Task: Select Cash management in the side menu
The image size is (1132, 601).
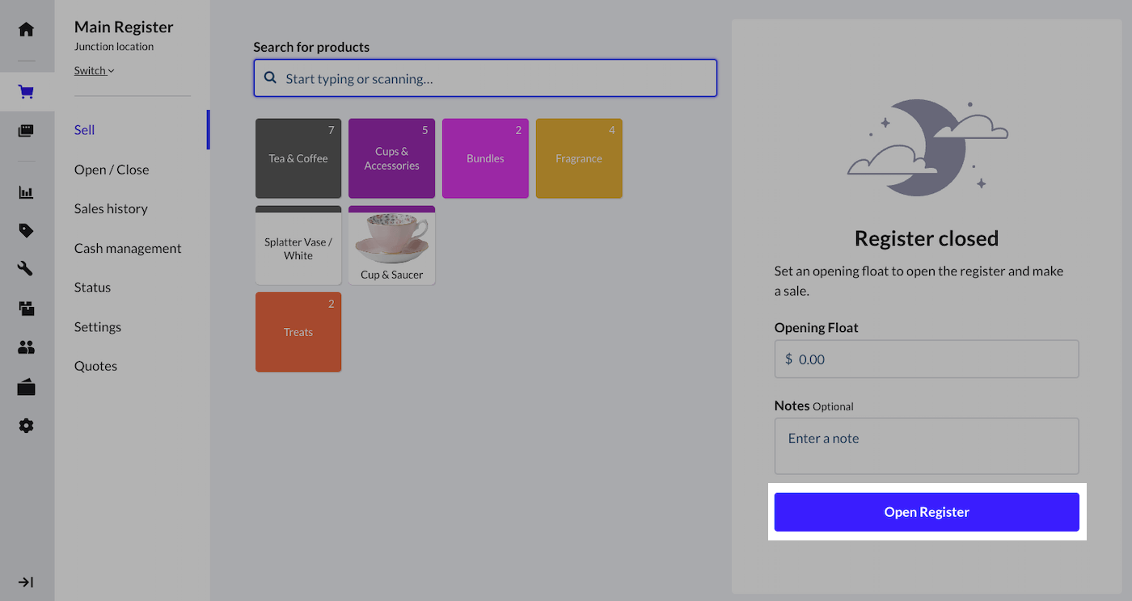Action: tap(128, 248)
